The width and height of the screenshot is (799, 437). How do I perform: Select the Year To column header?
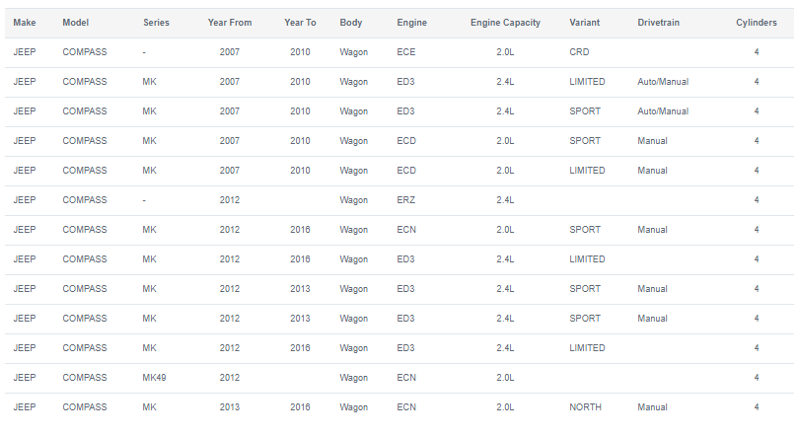[300, 23]
